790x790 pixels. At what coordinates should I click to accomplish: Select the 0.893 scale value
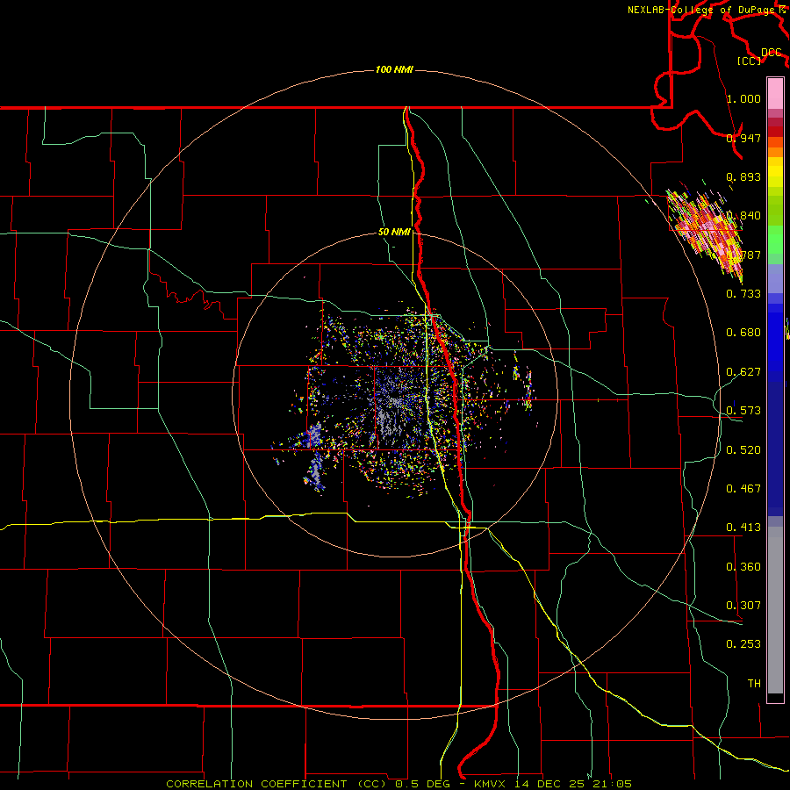pos(743,176)
